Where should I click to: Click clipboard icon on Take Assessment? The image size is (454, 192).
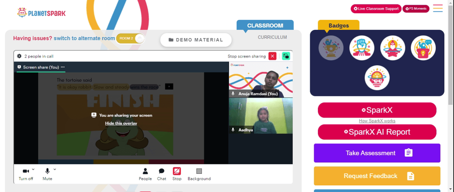pyautogui.click(x=408, y=153)
